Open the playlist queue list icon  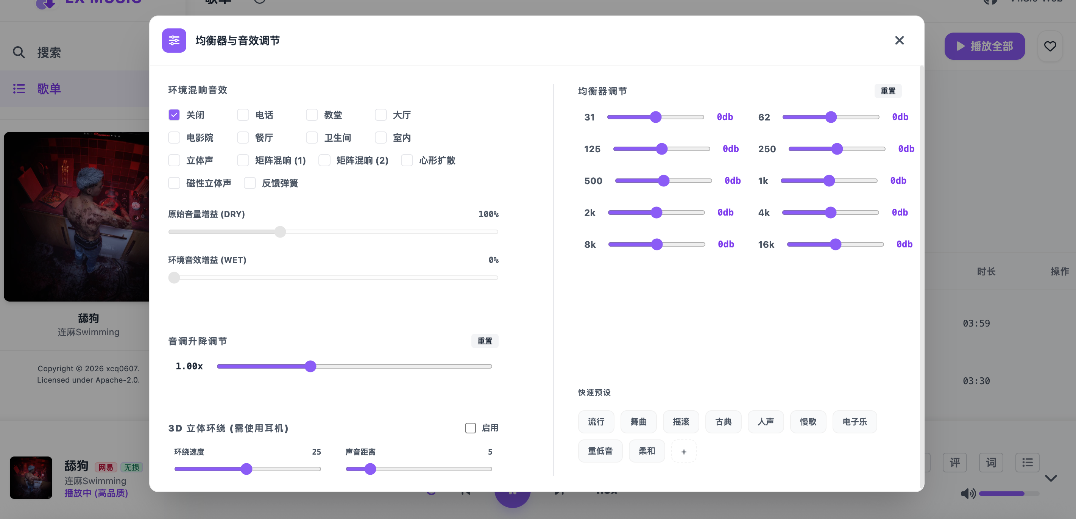click(x=1027, y=463)
